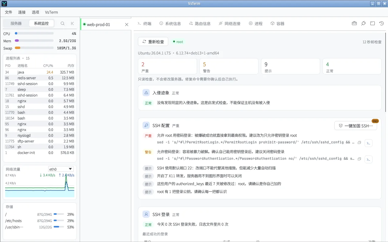Go to the 进程 tab

[256, 23]
